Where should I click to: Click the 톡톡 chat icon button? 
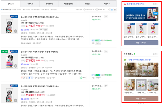[x=83, y=78]
